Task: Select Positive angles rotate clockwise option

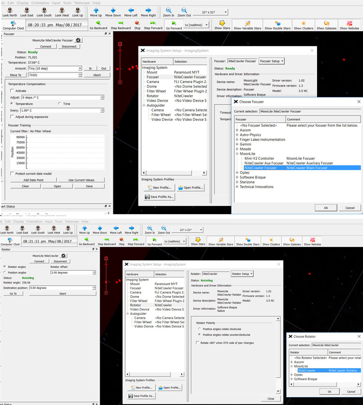Action: pyautogui.click(x=199, y=329)
